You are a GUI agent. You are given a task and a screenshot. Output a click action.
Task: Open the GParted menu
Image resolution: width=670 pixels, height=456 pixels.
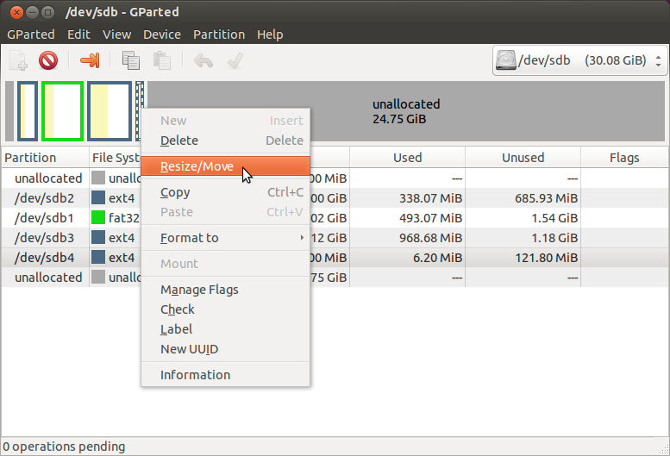click(31, 34)
